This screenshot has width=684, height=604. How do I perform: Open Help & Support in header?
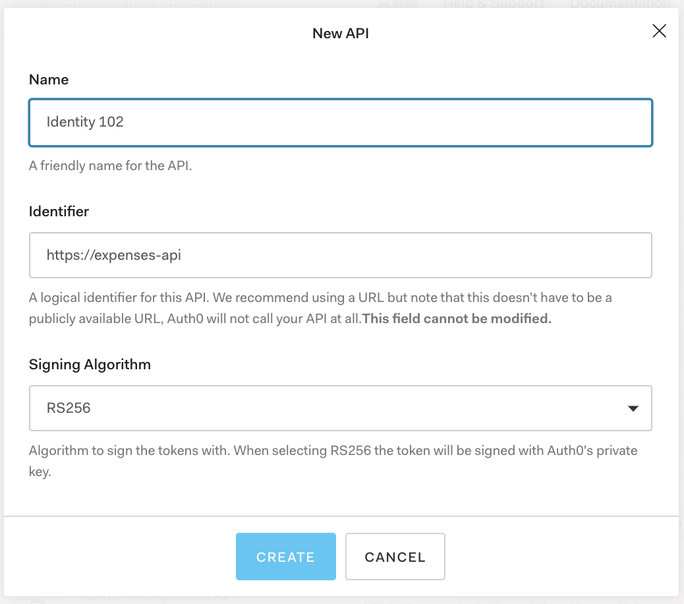(x=494, y=4)
